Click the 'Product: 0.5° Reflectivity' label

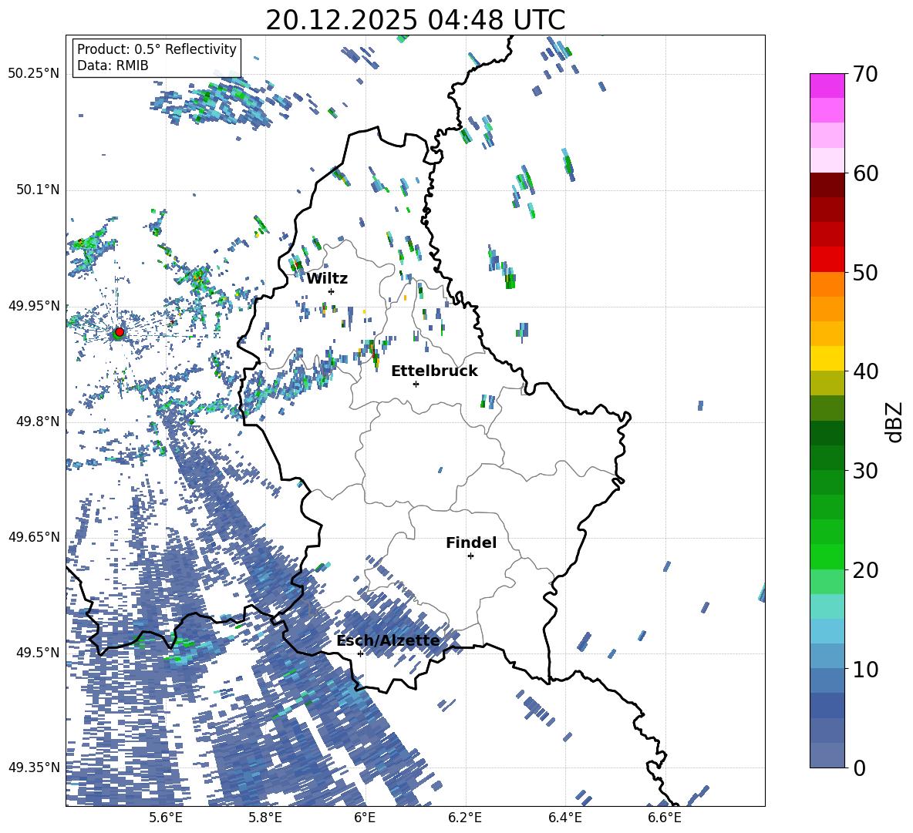coord(157,49)
